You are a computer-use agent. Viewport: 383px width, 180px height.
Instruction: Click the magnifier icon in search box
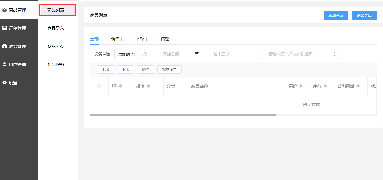tap(335, 54)
